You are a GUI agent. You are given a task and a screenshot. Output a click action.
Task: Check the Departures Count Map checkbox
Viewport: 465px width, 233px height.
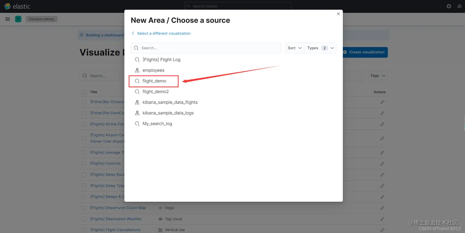84,208
